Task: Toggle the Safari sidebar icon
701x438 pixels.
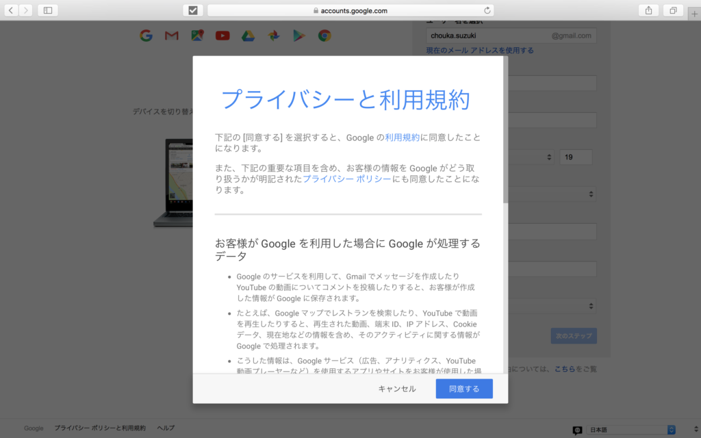Action: pos(47,10)
